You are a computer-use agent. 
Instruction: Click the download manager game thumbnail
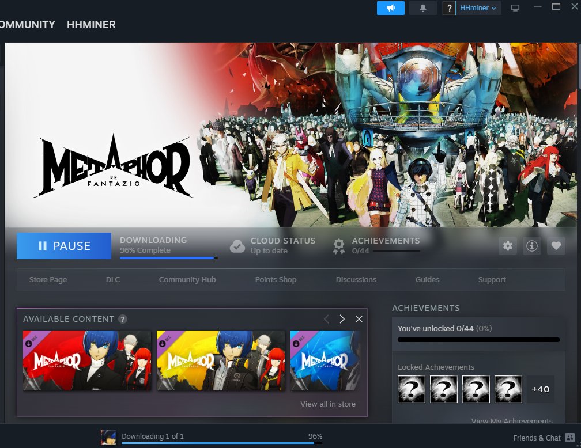coord(108,437)
